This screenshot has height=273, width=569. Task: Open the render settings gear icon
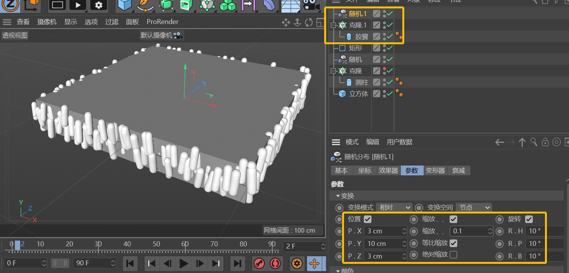pyautogui.click(x=99, y=5)
